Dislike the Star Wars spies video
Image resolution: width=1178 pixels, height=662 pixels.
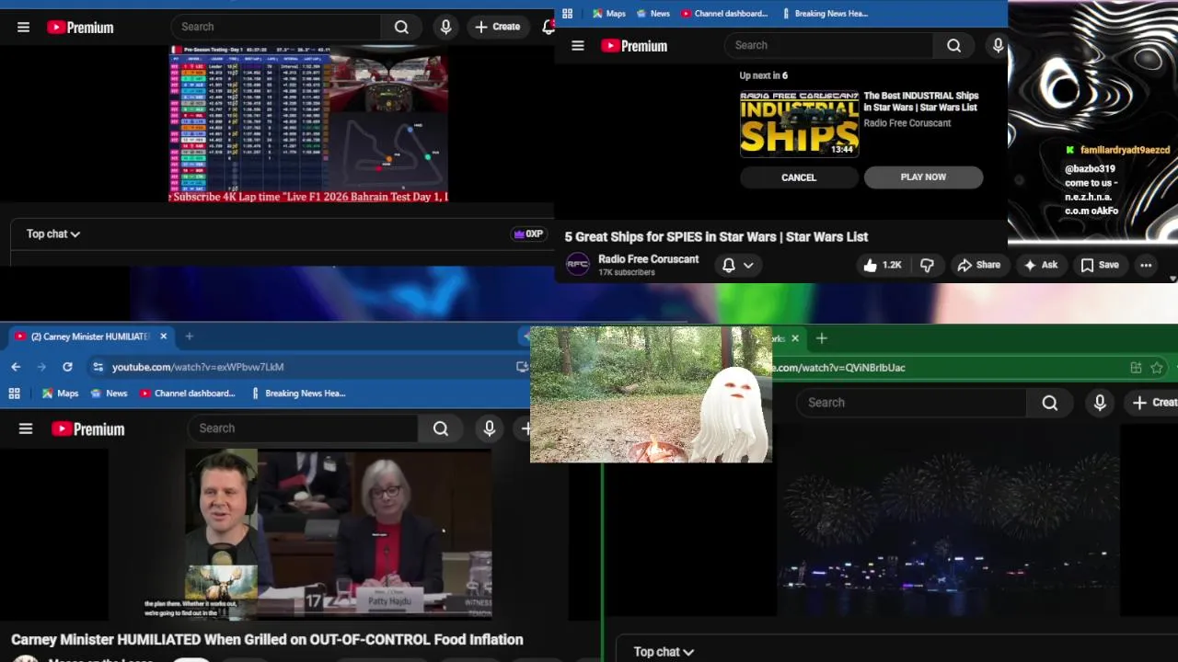(927, 265)
